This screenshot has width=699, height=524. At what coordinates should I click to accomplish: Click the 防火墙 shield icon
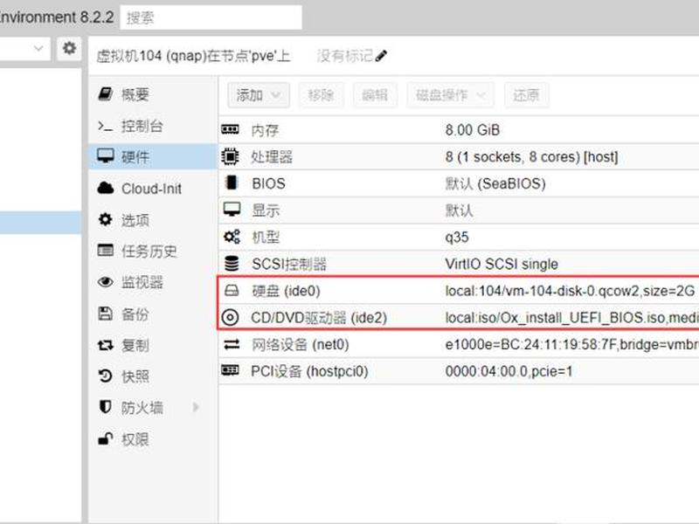(x=105, y=407)
